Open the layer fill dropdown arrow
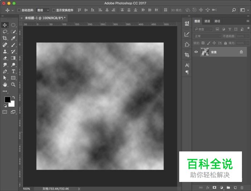This screenshot has width=251, height=191. (x=248, y=43)
